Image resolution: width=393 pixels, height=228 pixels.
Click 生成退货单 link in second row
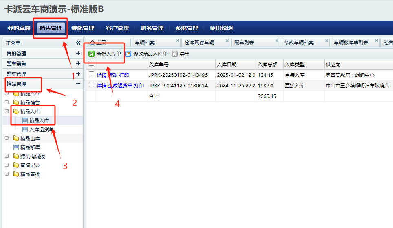120,85
